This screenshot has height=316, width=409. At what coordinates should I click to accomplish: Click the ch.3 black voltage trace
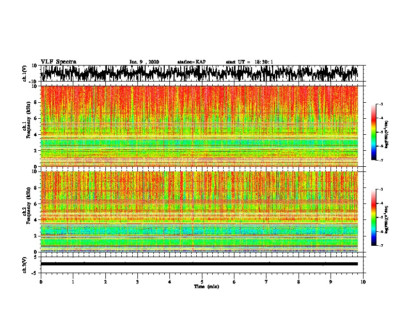coord(199,264)
